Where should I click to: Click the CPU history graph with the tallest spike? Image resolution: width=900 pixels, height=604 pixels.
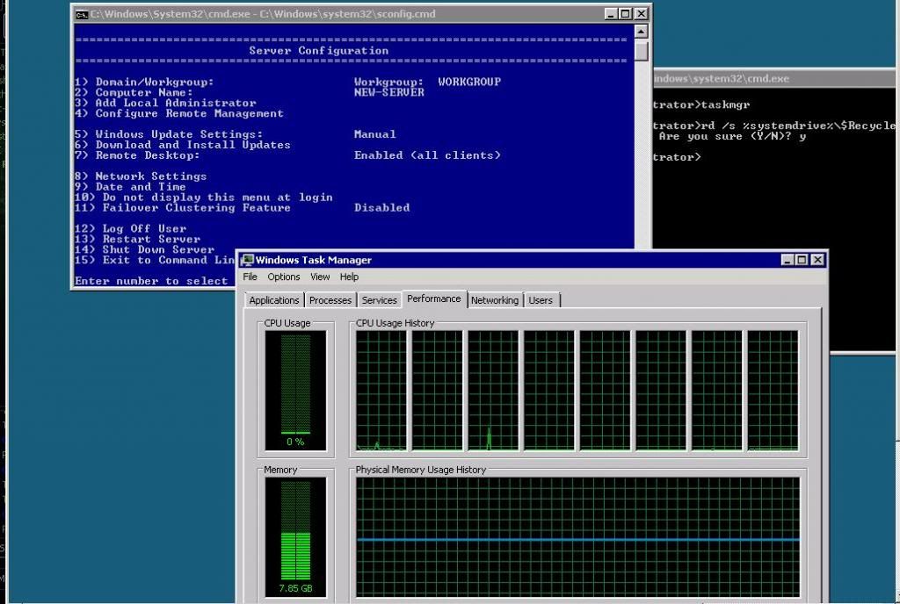[x=493, y=391]
